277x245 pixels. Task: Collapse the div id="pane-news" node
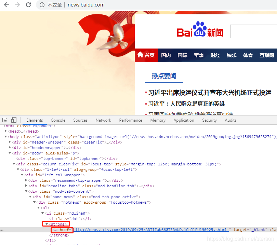coord(30,196)
